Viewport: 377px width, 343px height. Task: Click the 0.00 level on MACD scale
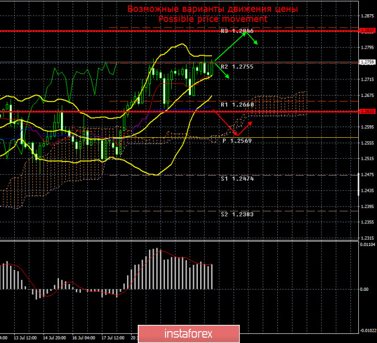tap(365, 289)
